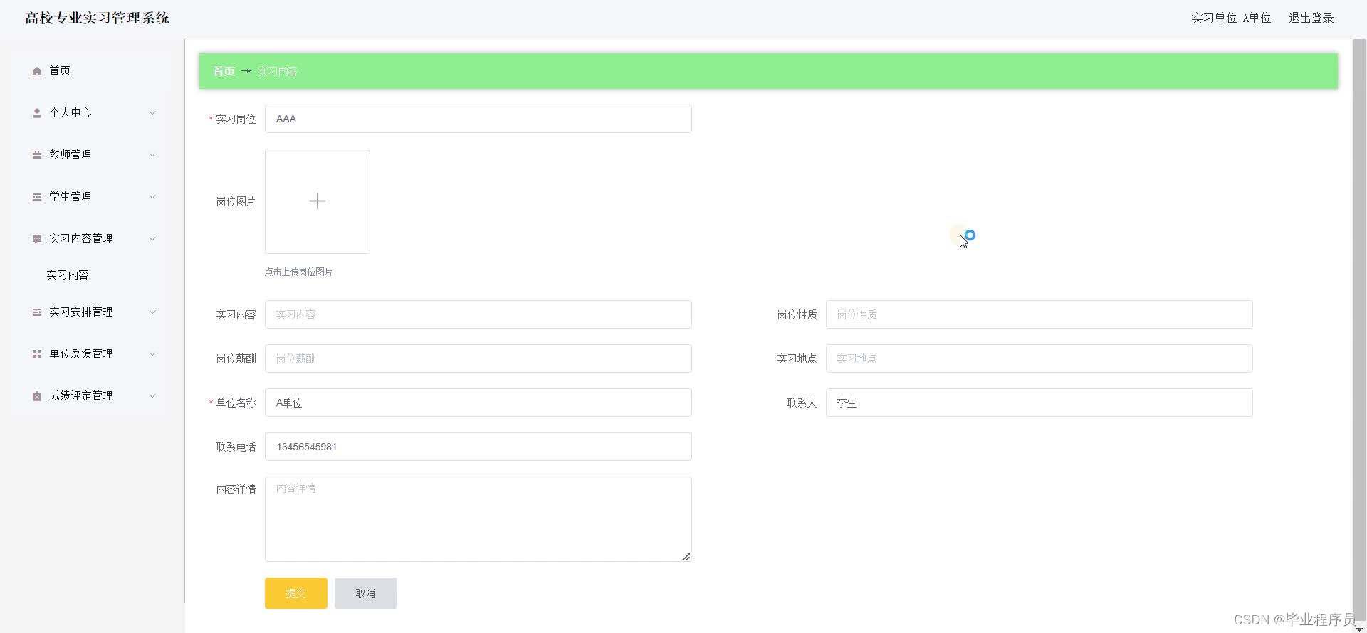The image size is (1367, 633).
Task: Expand the 实习安排管理 menu chevron
Action: [152, 312]
